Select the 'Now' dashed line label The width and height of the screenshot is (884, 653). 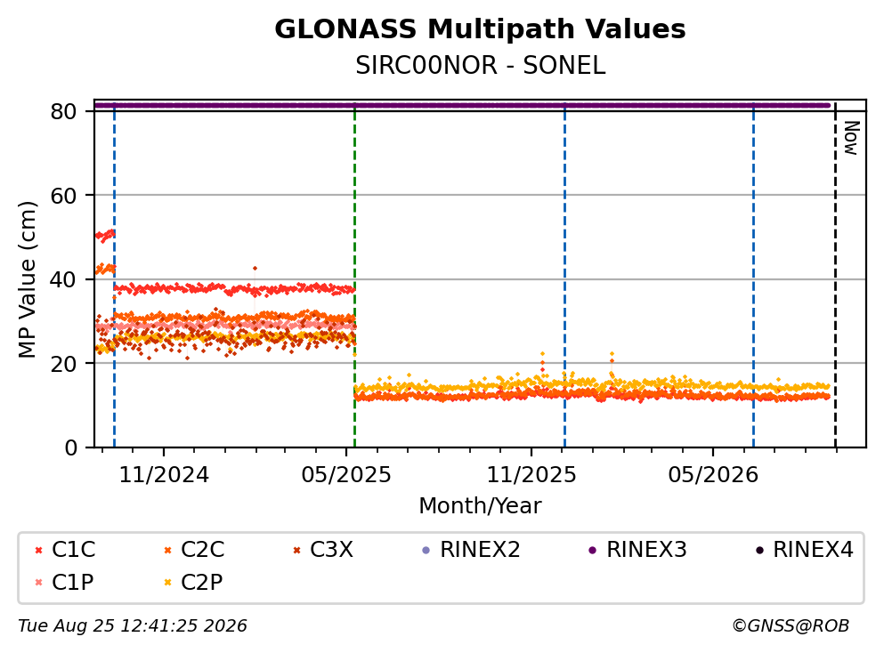click(851, 138)
